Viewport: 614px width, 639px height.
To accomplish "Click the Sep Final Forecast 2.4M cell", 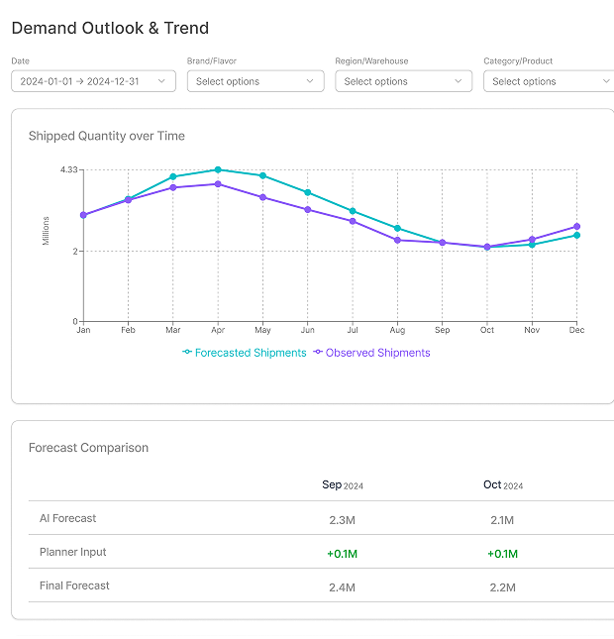I will click(x=343, y=586).
